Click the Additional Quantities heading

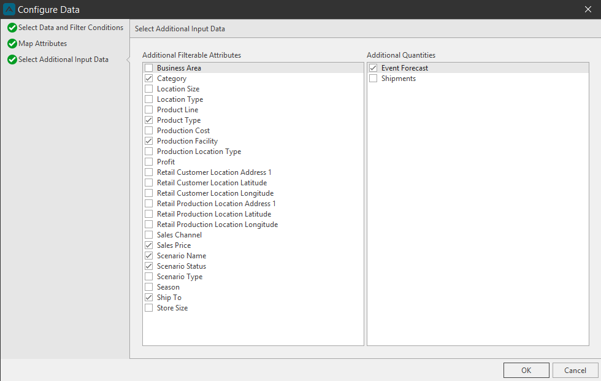coord(401,55)
